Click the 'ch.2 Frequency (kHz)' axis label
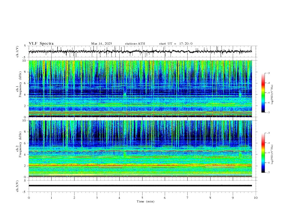 (x=19, y=144)
